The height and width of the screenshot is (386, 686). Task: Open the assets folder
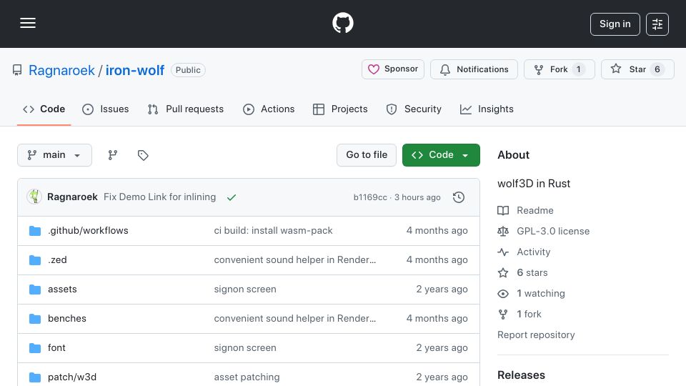62,289
